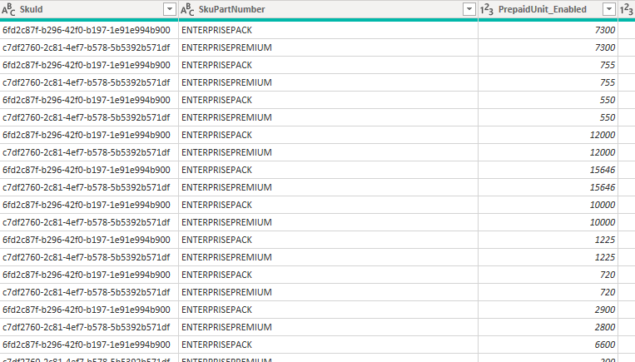
Task: Select the 720 value in the ENTERPRISEPACK row
Action: (x=608, y=275)
